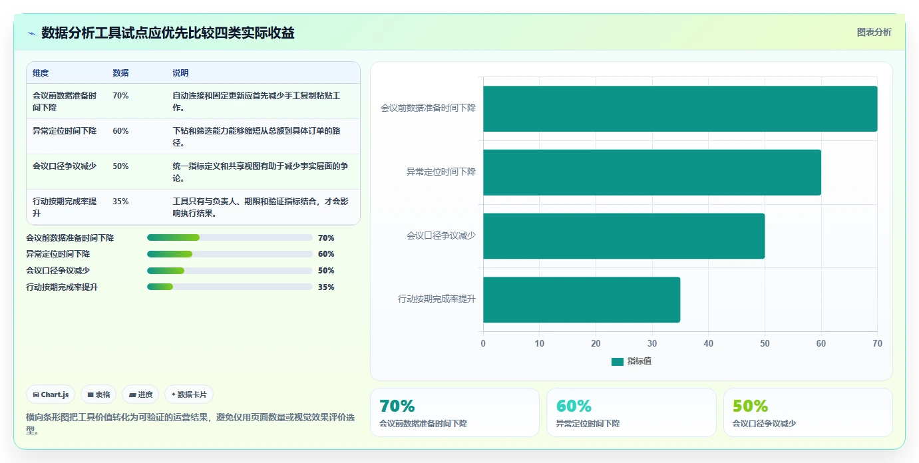Click the 70% value in the table
The width and height of the screenshot is (919, 463).
120,96
